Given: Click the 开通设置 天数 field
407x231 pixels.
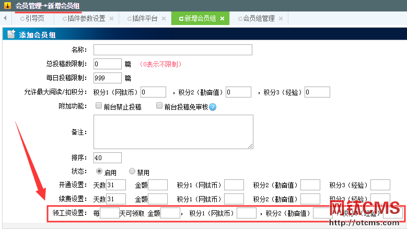Looking at the screenshot, I should [x=116, y=185].
